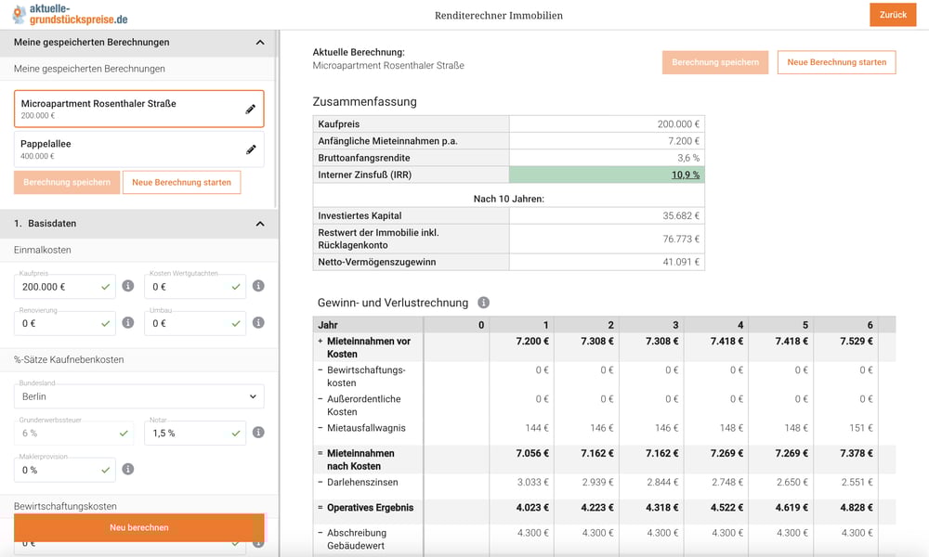Screen dimensions: 929x557
Task: Open the Bundesland Berlin dropdown
Action: point(138,396)
